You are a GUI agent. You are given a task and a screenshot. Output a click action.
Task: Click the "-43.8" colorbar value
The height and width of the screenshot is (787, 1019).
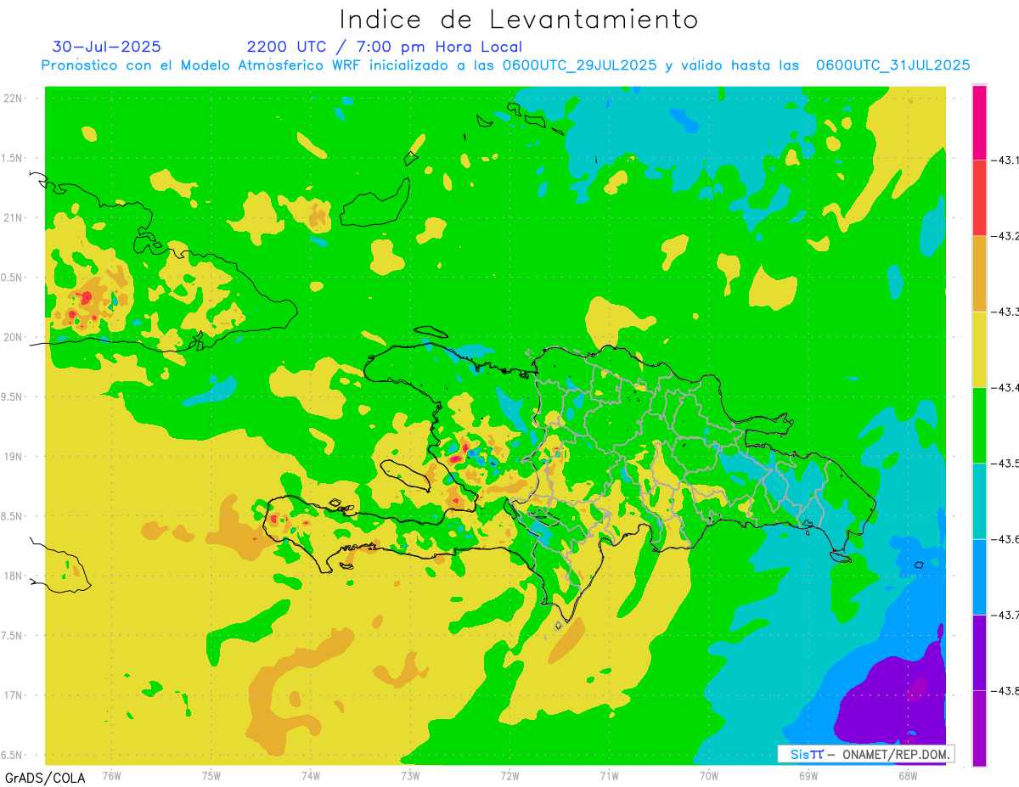pos(1007,690)
